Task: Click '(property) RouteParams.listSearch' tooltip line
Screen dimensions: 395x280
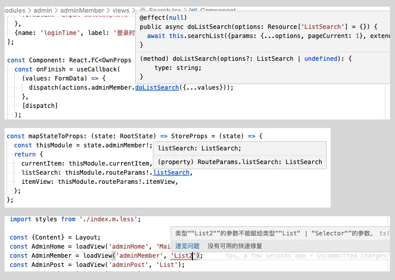Action: click(240, 162)
